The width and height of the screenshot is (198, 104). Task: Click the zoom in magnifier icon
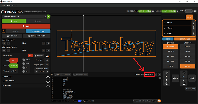pos(160,74)
